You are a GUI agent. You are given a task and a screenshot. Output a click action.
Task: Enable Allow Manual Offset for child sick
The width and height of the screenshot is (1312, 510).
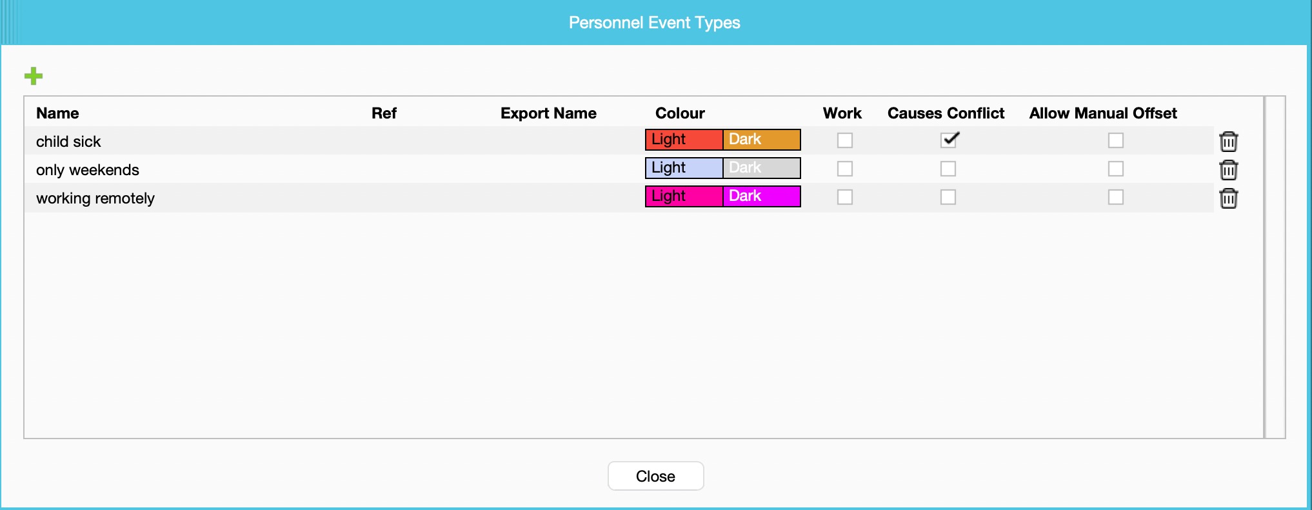point(1116,140)
